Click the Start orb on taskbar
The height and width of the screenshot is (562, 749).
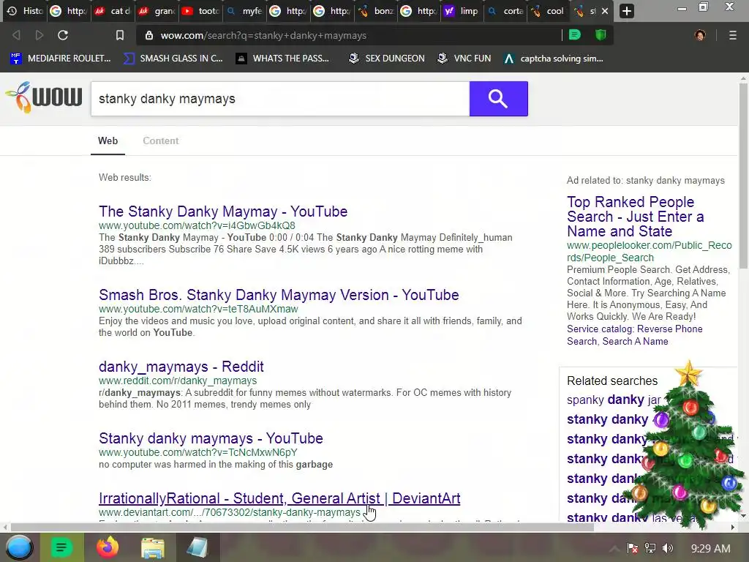18,547
